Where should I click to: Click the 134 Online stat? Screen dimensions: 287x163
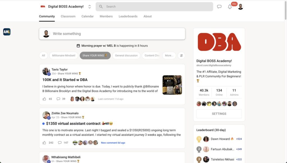point(219,92)
